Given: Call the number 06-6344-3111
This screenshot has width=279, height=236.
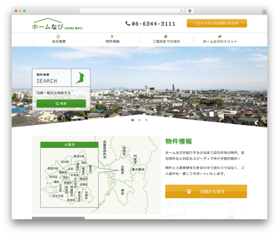Looking at the screenshot, I should (x=153, y=23).
